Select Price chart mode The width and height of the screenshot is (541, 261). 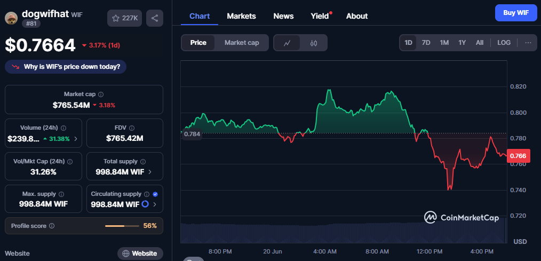(x=198, y=43)
